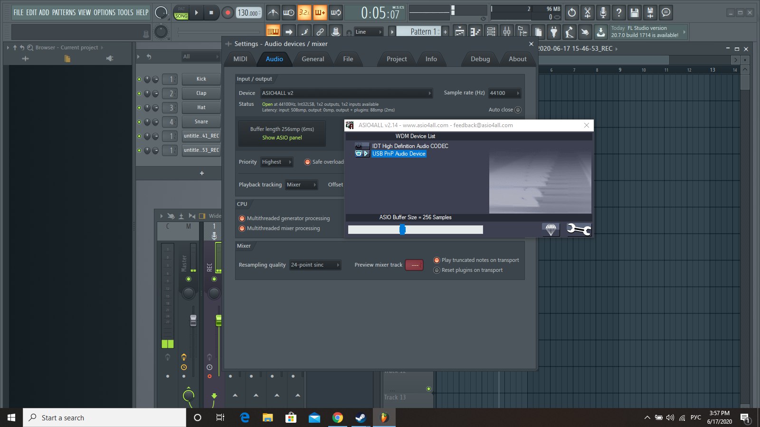Open the undo history icon
Image resolution: width=760 pixels, height=427 pixels.
coord(572,13)
